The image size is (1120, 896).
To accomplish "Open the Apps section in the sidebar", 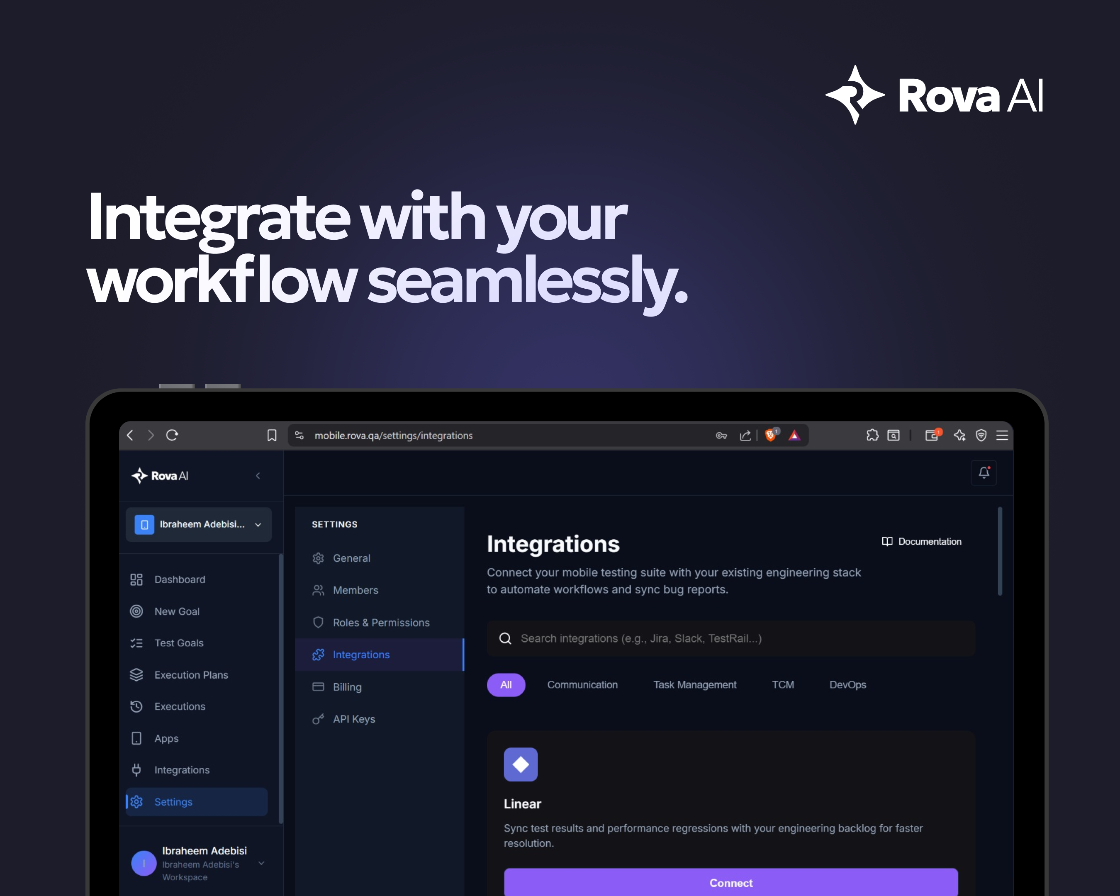I will 166,738.
